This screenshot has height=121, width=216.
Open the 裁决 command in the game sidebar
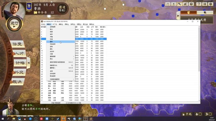(x=17, y=82)
